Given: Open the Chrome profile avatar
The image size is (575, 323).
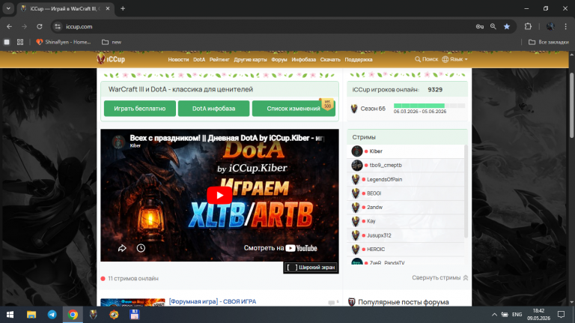Looking at the screenshot, I should tap(550, 26).
